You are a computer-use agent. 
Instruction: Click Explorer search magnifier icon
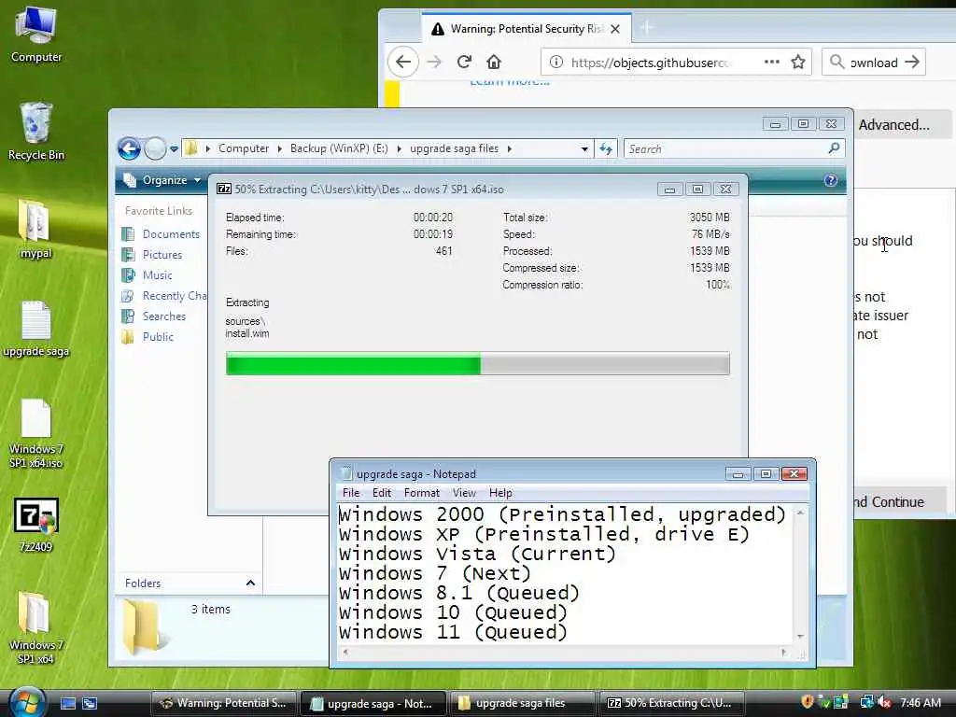click(x=834, y=148)
